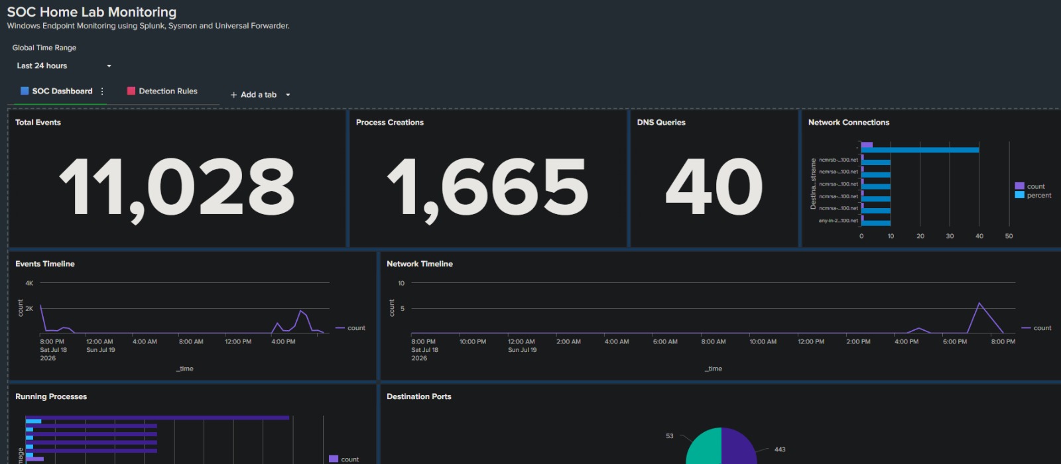
Task: Toggle count legend in Events Timeline
Action: coord(350,328)
